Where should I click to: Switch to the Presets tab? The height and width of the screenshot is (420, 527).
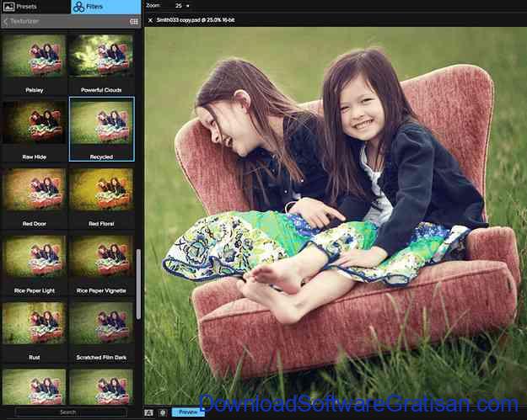[35, 7]
